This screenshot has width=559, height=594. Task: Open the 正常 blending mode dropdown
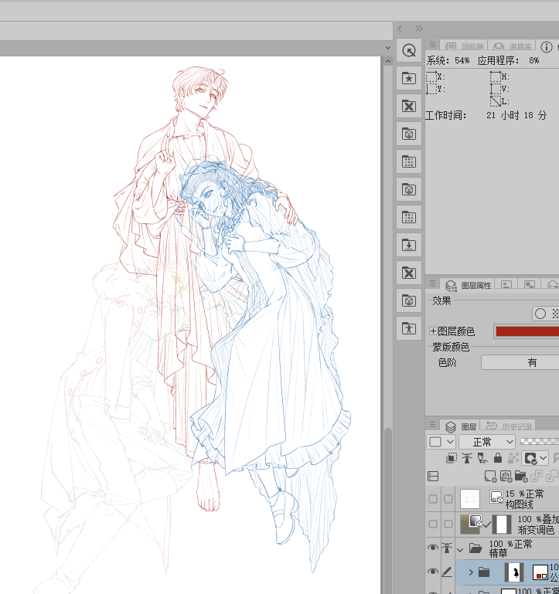pyautogui.click(x=487, y=442)
